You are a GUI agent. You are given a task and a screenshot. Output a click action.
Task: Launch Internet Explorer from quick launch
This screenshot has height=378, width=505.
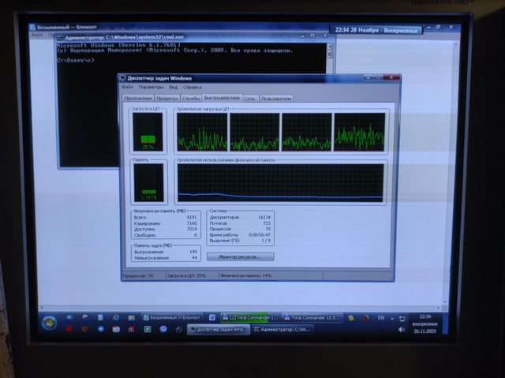116,318
